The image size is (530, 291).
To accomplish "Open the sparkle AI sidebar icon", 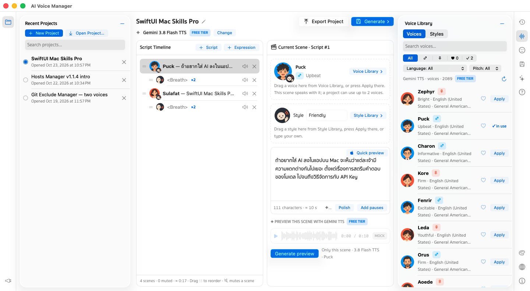I will click(x=522, y=78).
